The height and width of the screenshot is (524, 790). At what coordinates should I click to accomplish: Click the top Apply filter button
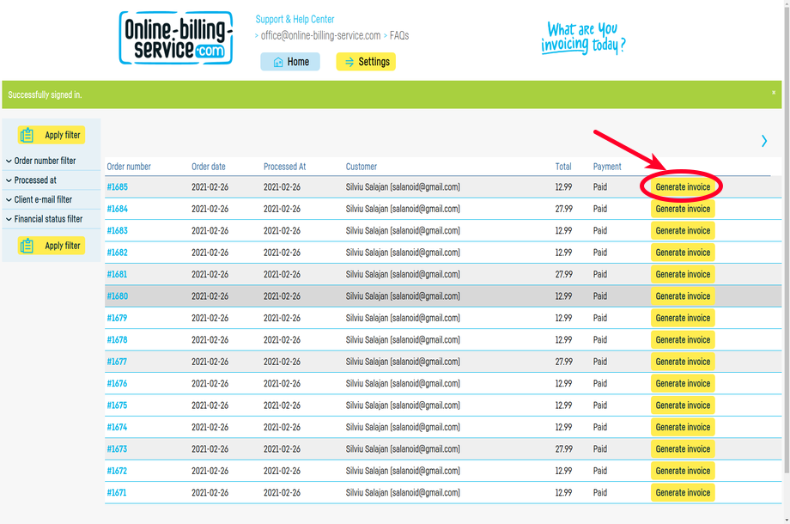pos(52,135)
